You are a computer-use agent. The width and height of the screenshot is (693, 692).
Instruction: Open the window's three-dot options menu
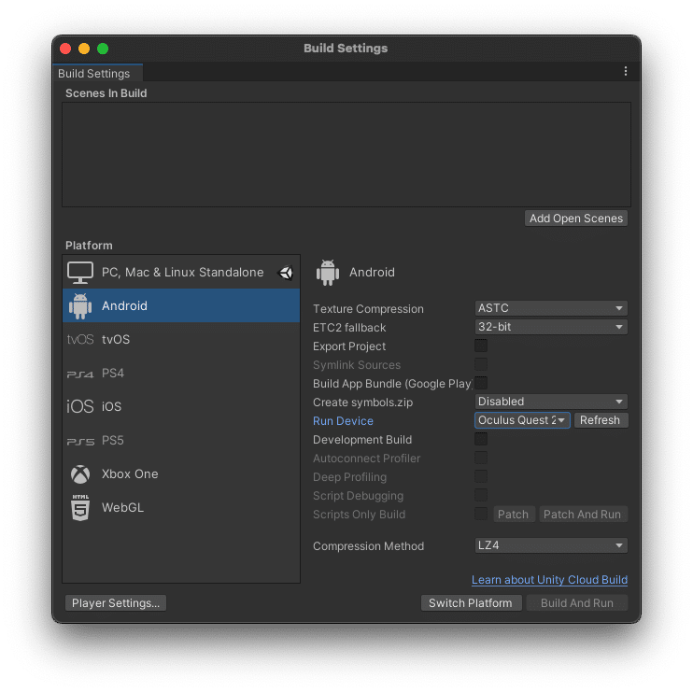625,72
